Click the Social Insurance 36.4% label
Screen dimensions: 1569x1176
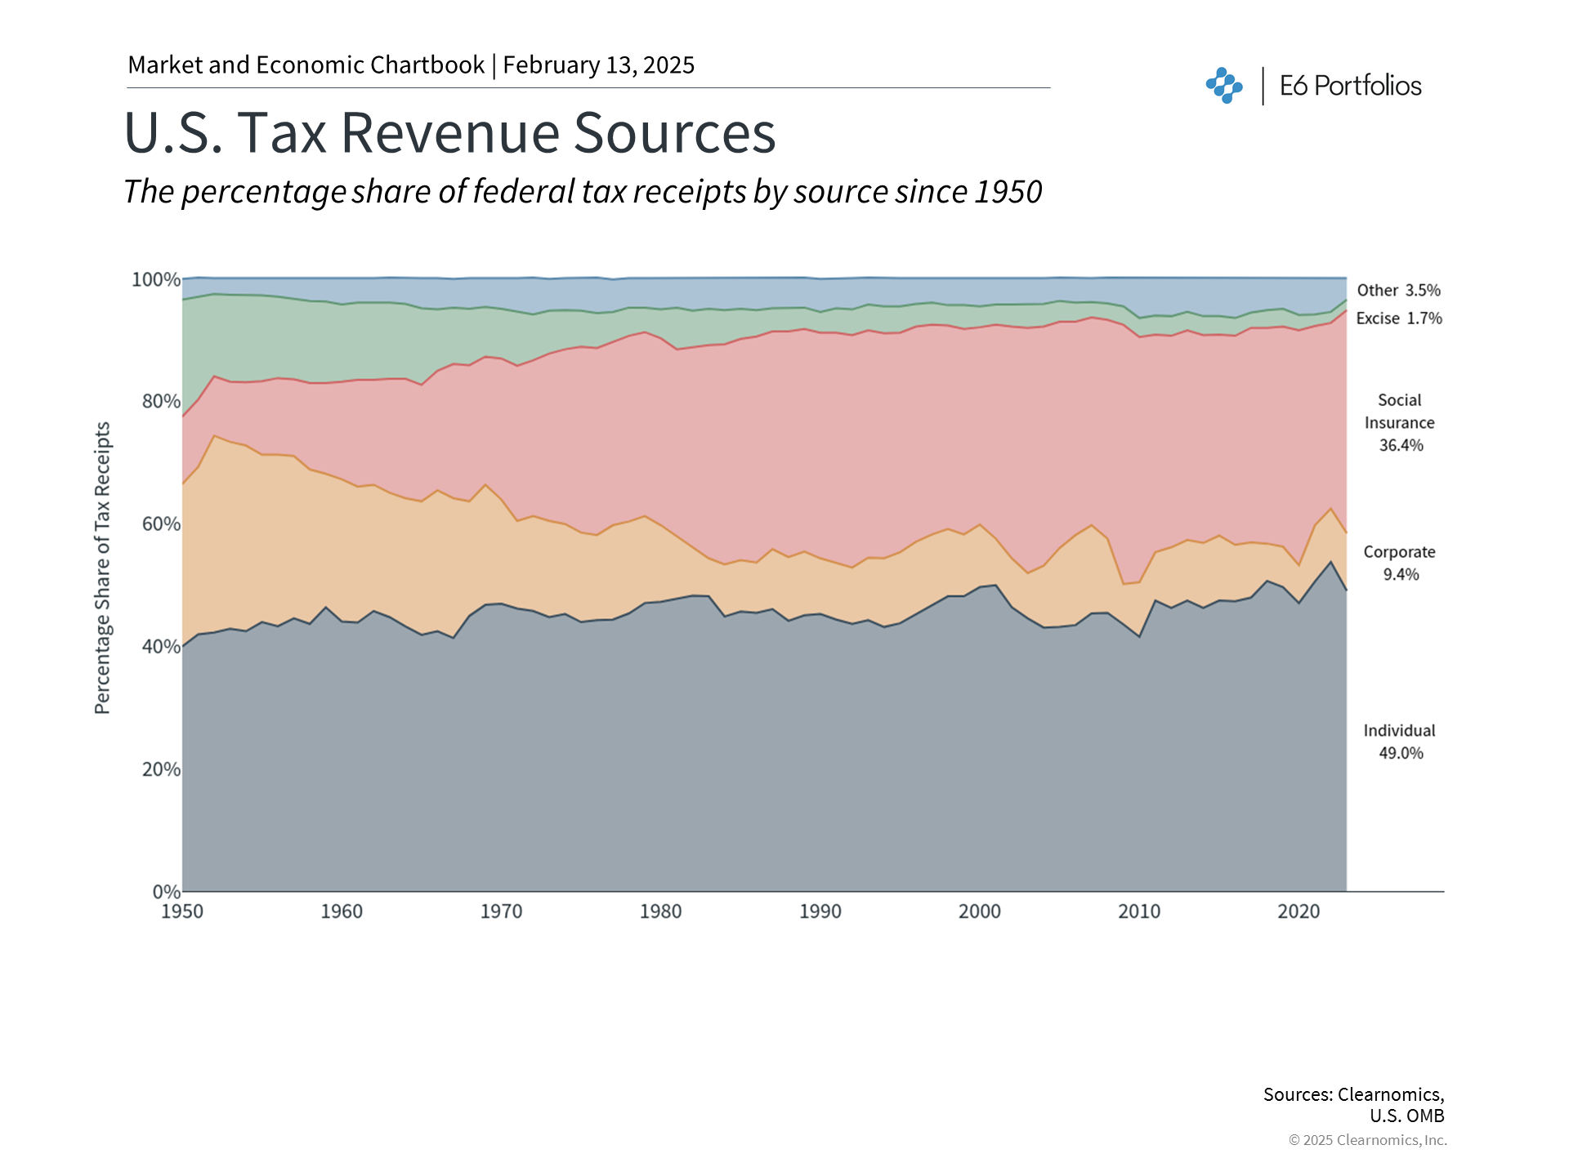point(1400,423)
